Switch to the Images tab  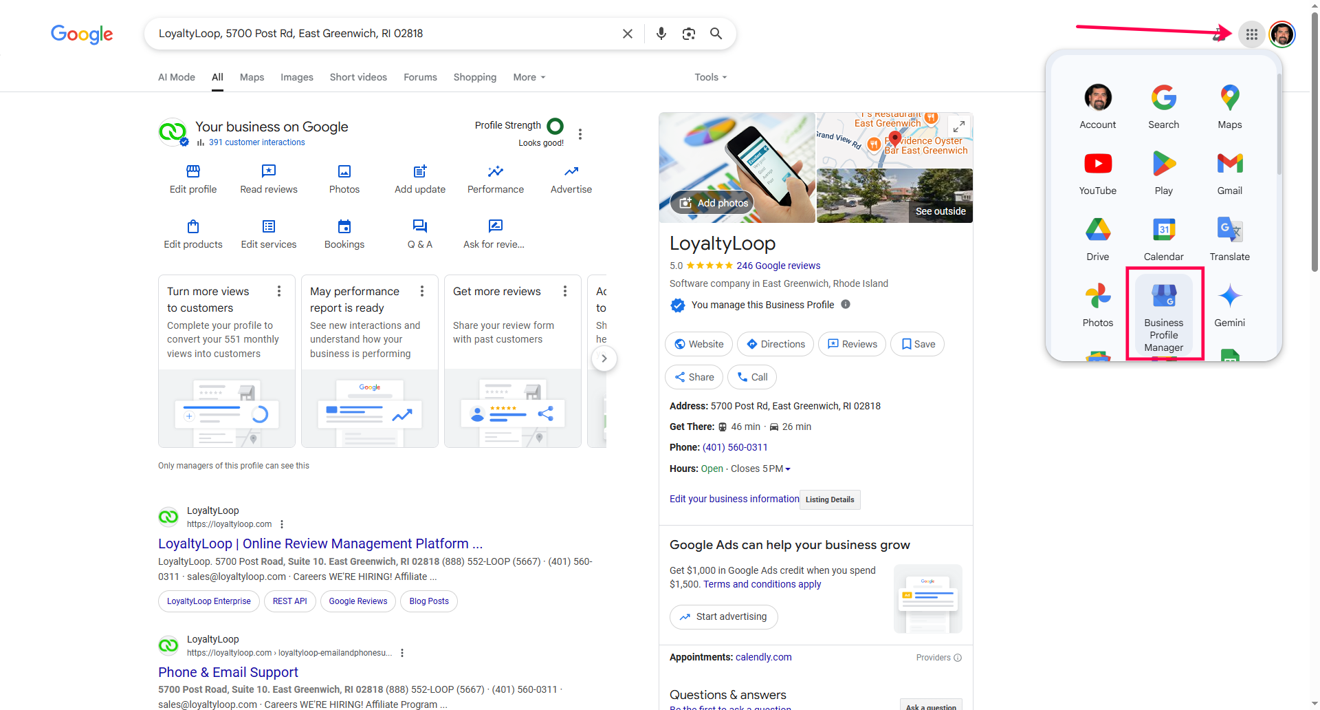click(296, 77)
